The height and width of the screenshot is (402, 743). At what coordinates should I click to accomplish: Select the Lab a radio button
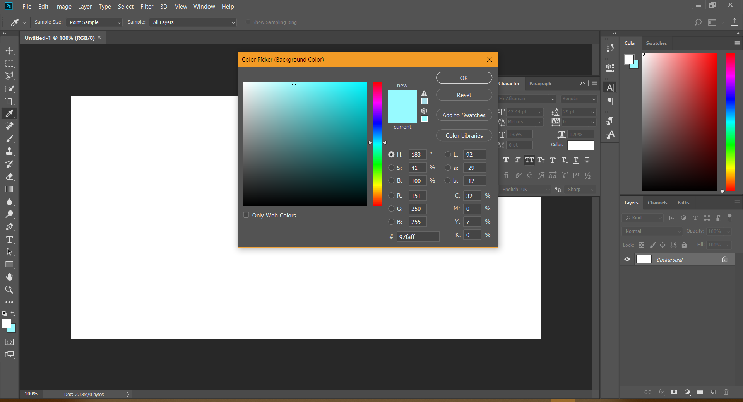pos(448,168)
